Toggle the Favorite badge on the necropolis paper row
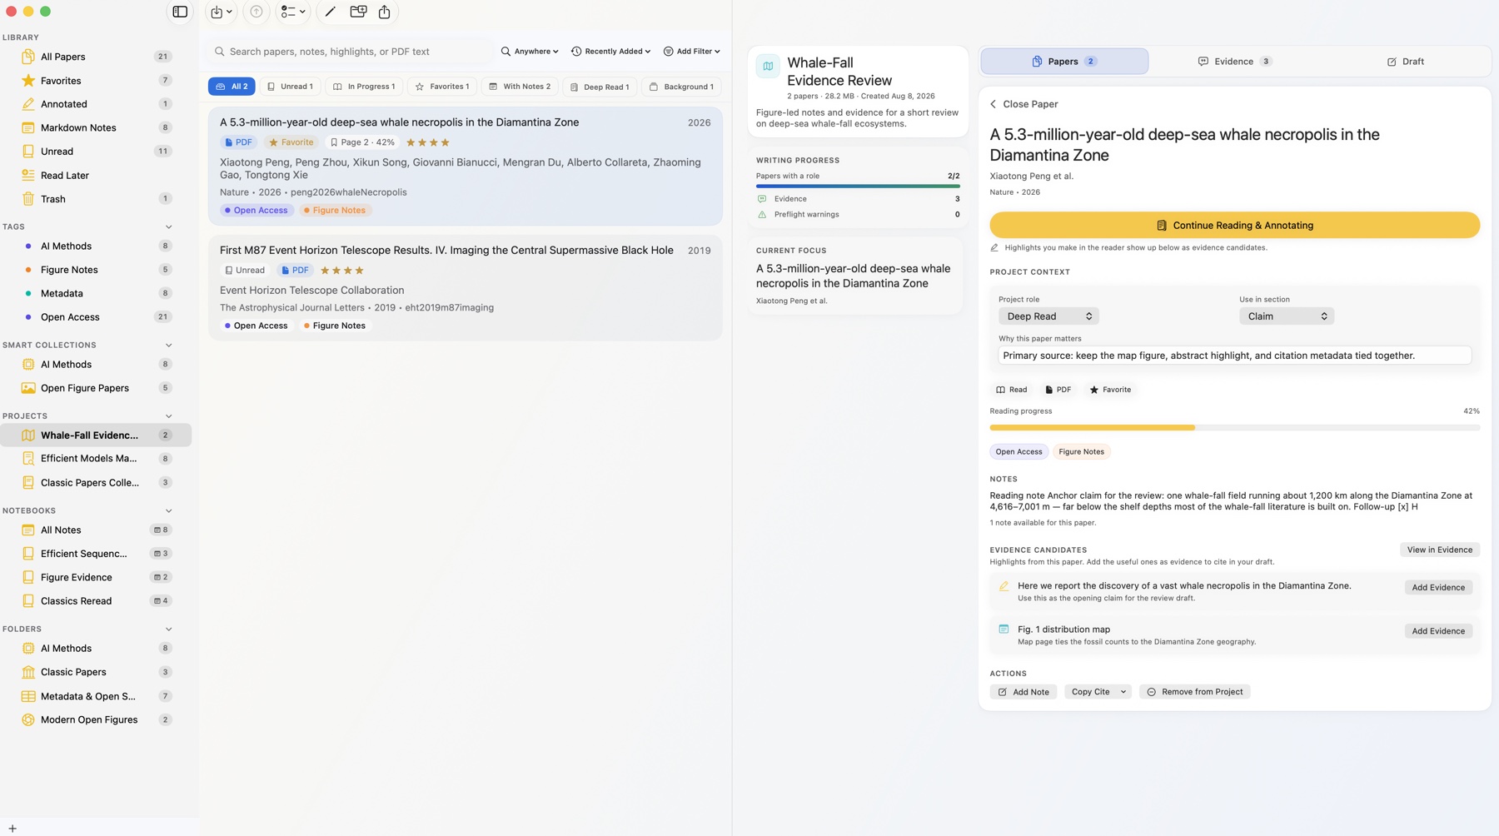The width and height of the screenshot is (1499, 836). (x=291, y=142)
